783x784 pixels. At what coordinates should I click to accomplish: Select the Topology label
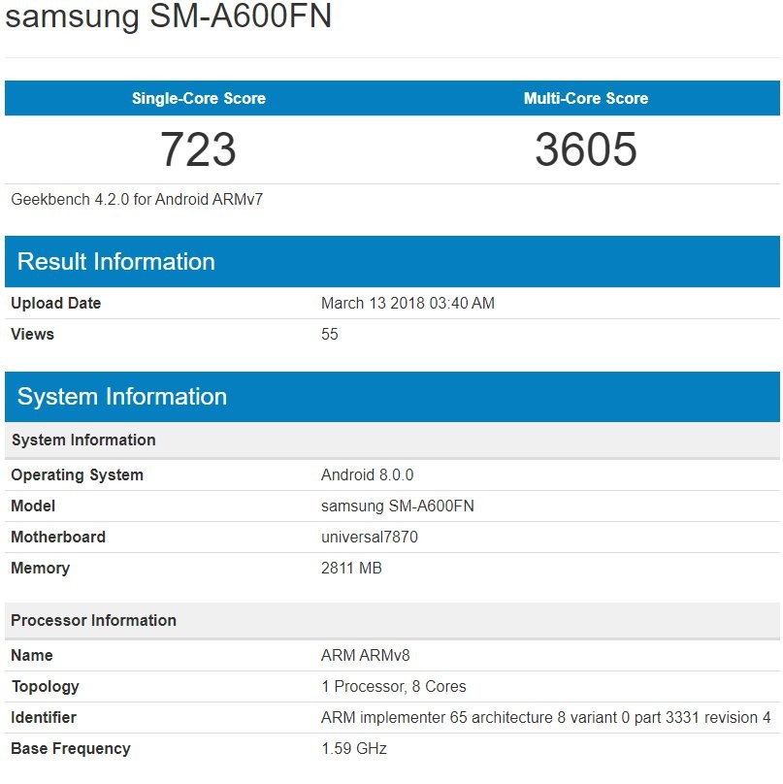click(x=45, y=686)
